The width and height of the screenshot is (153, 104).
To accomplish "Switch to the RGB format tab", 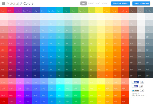I will (x=97, y=3).
